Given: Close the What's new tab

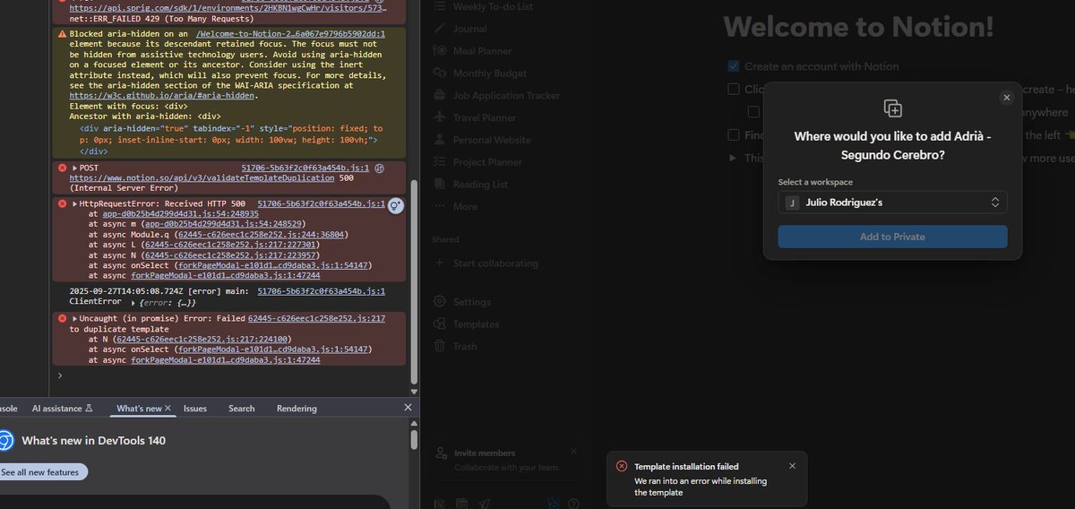Looking at the screenshot, I should click(168, 409).
